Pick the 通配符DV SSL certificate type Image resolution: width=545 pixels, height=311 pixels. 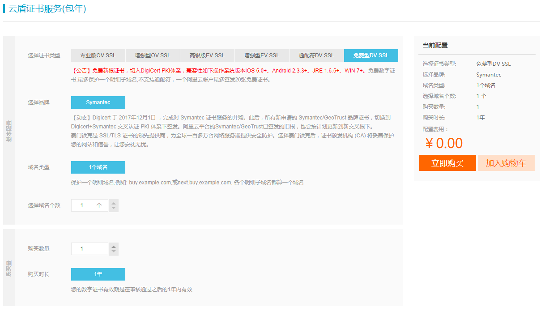(316, 55)
